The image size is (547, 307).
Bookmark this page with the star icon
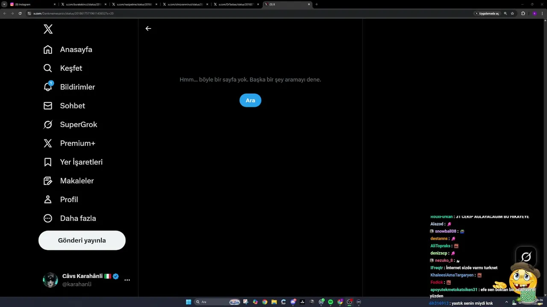512,13
